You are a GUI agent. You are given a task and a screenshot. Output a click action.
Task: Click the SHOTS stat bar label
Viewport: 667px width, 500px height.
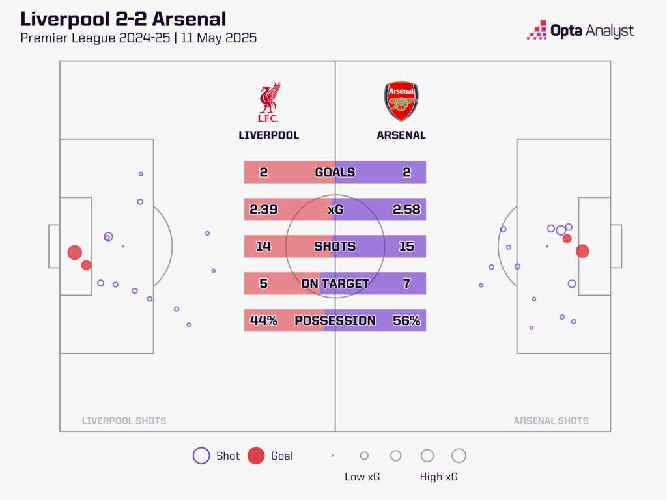coord(335,247)
